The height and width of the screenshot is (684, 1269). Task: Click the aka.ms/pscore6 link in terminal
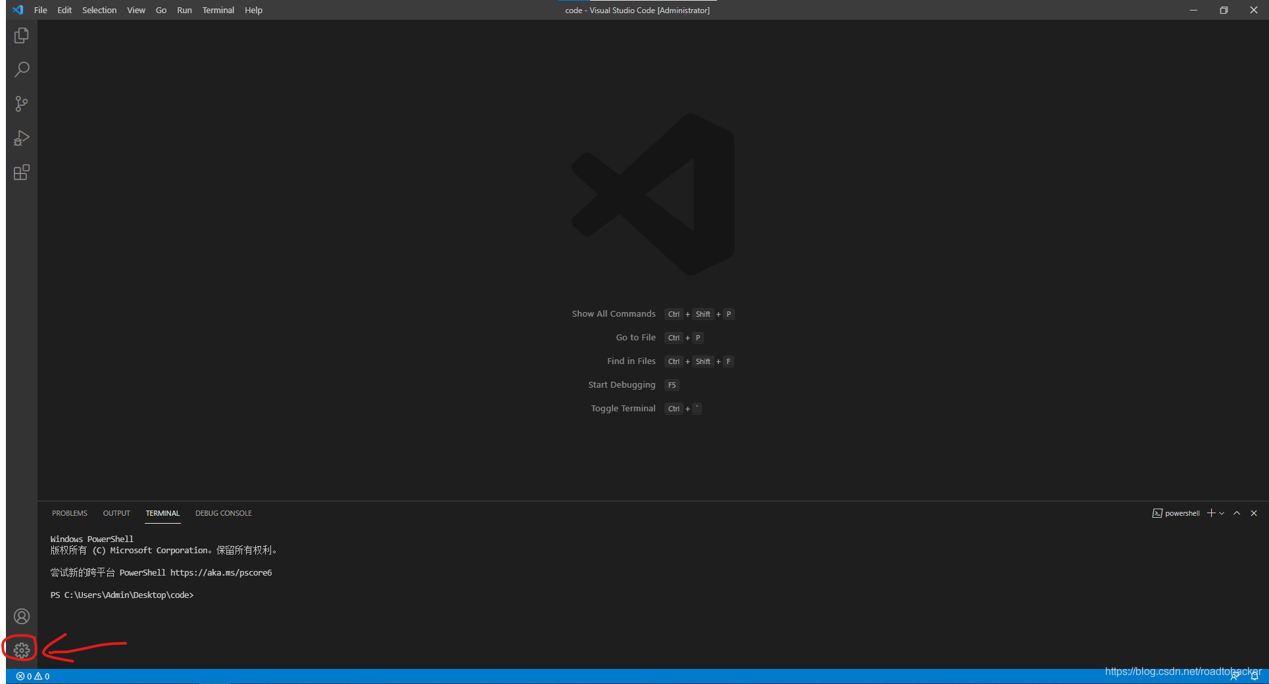coord(221,573)
